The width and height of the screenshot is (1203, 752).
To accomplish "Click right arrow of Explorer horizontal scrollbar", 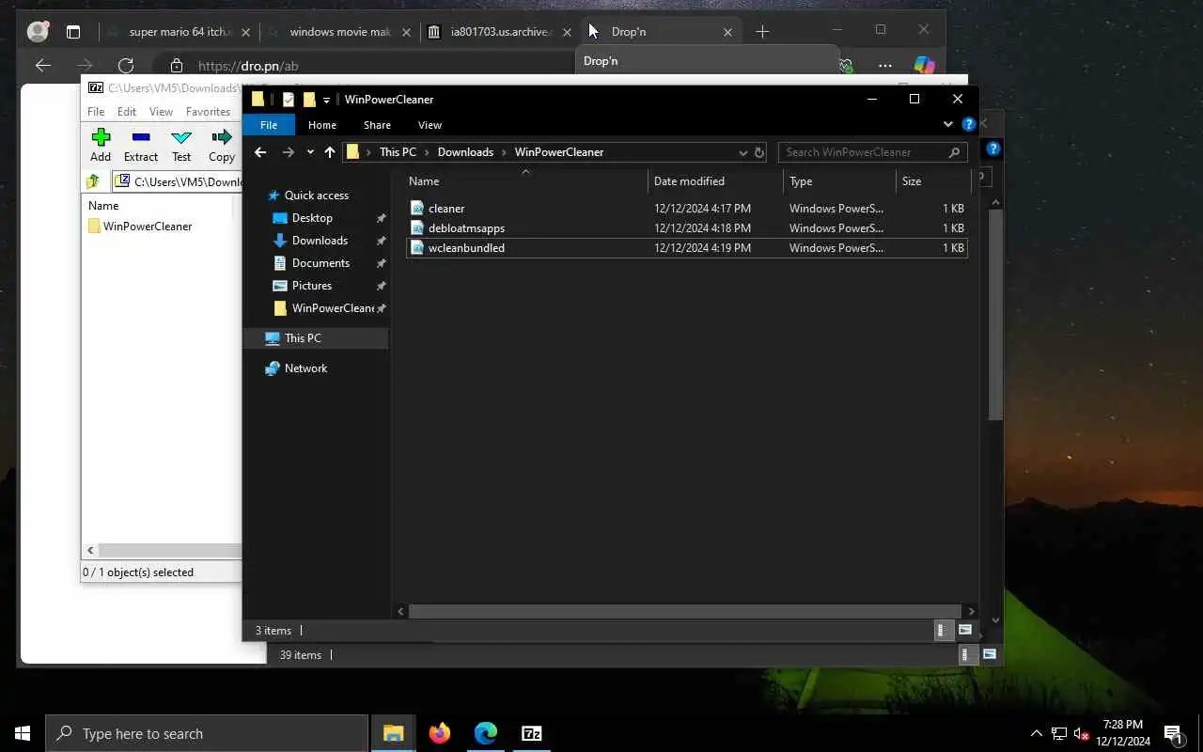I will (x=971, y=611).
